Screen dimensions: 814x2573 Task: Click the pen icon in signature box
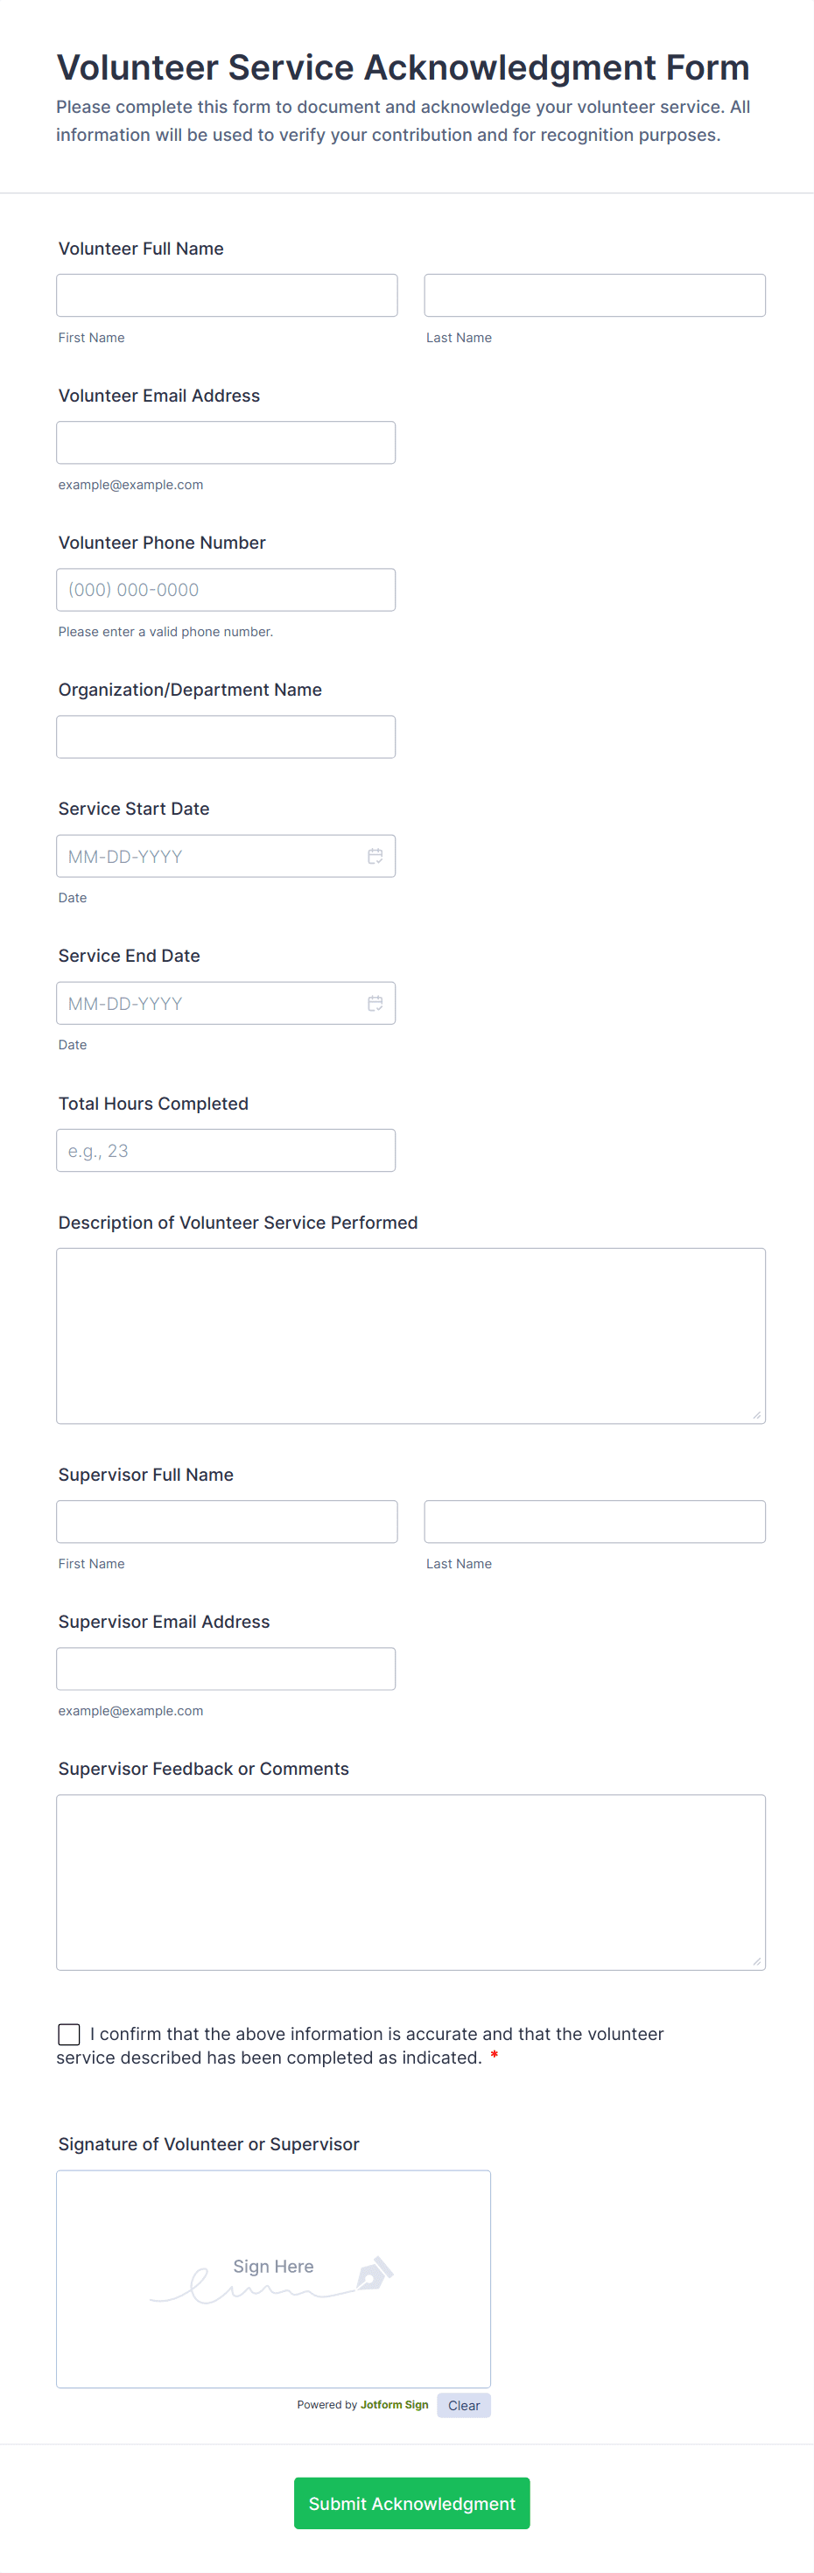[375, 2274]
